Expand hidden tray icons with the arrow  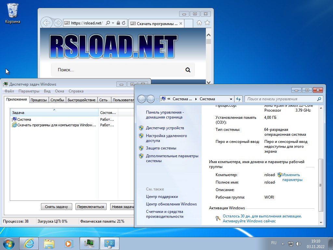(282, 243)
